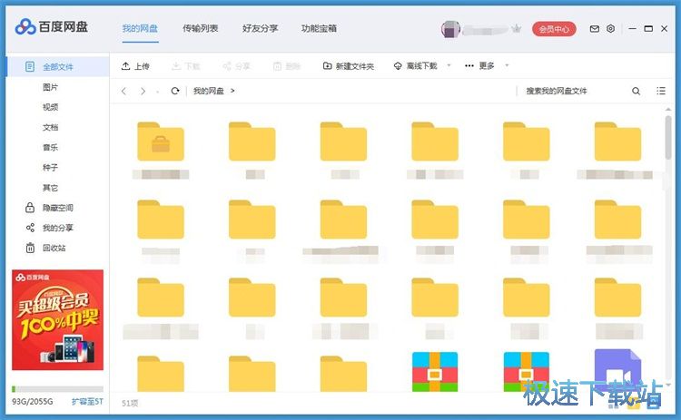Click 我的网盘 in the breadcrumb
The width and height of the screenshot is (681, 420).
[209, 91]
